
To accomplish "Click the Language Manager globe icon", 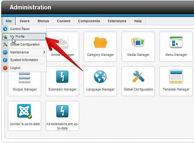I will click(x=100, y=77).
